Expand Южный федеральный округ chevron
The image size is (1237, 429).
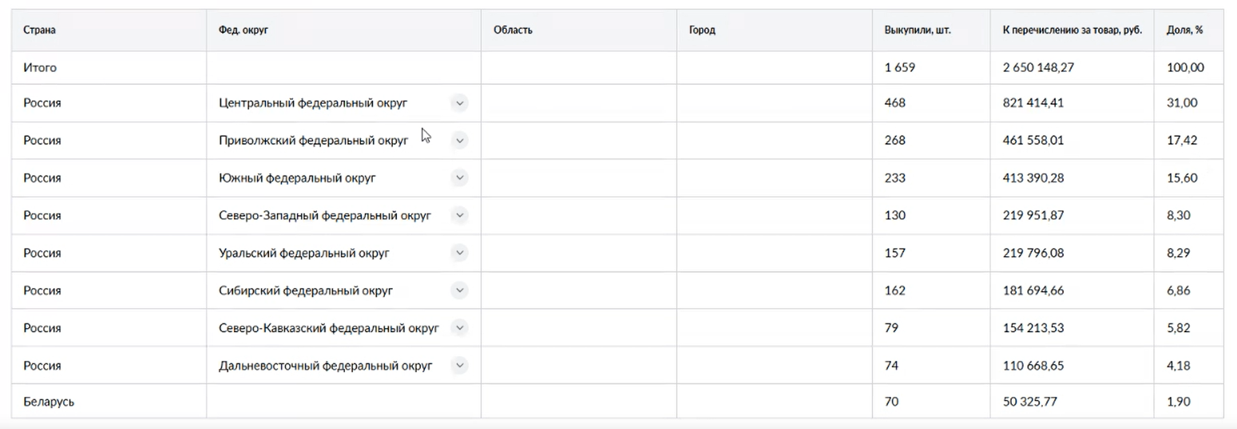pos(459,178)
